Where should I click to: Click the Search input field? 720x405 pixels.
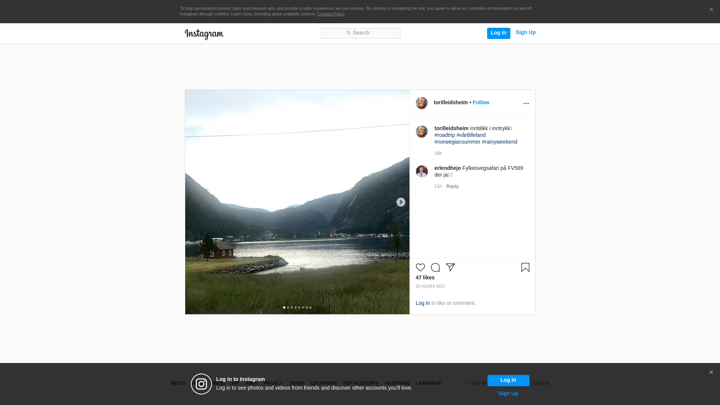360,33
